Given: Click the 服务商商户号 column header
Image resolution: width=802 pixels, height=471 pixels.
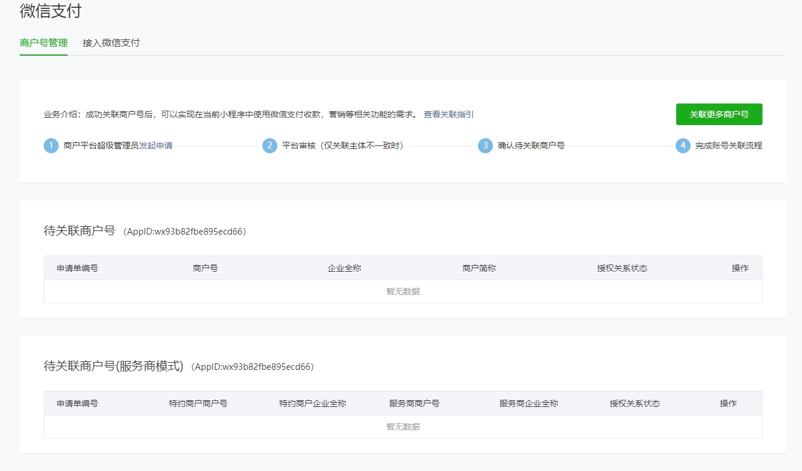Looking at the screenshot, I should pos(414,403).
